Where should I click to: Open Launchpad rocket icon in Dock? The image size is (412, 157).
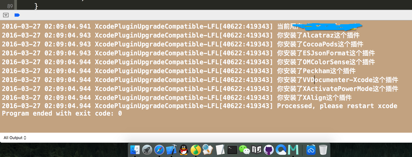coord(147,150)
